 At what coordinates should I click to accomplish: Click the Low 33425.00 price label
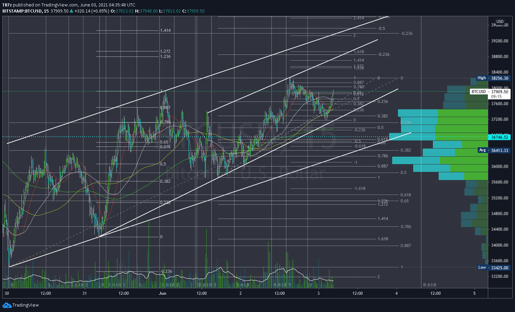[494, 268]
